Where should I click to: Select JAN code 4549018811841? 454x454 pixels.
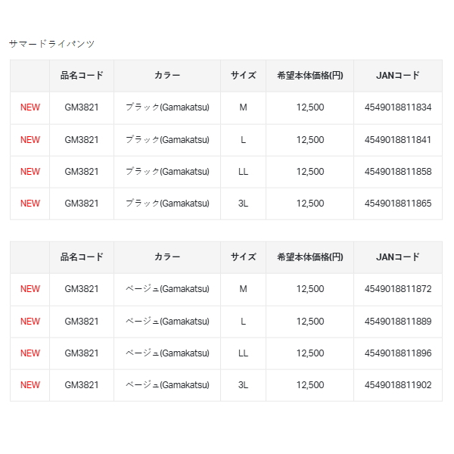click(x=398, y=140)
